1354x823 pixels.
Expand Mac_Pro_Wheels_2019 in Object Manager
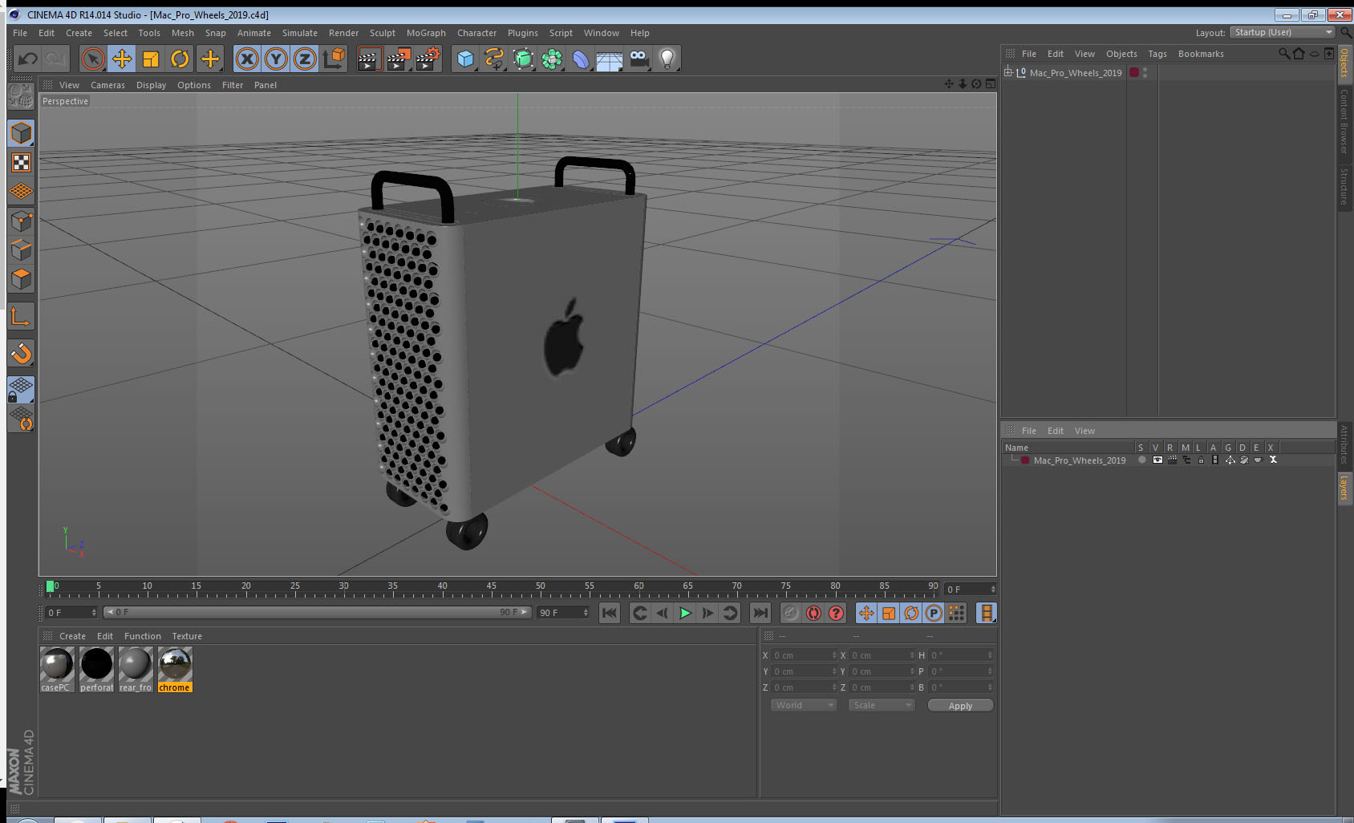(x=1008, y=72)
